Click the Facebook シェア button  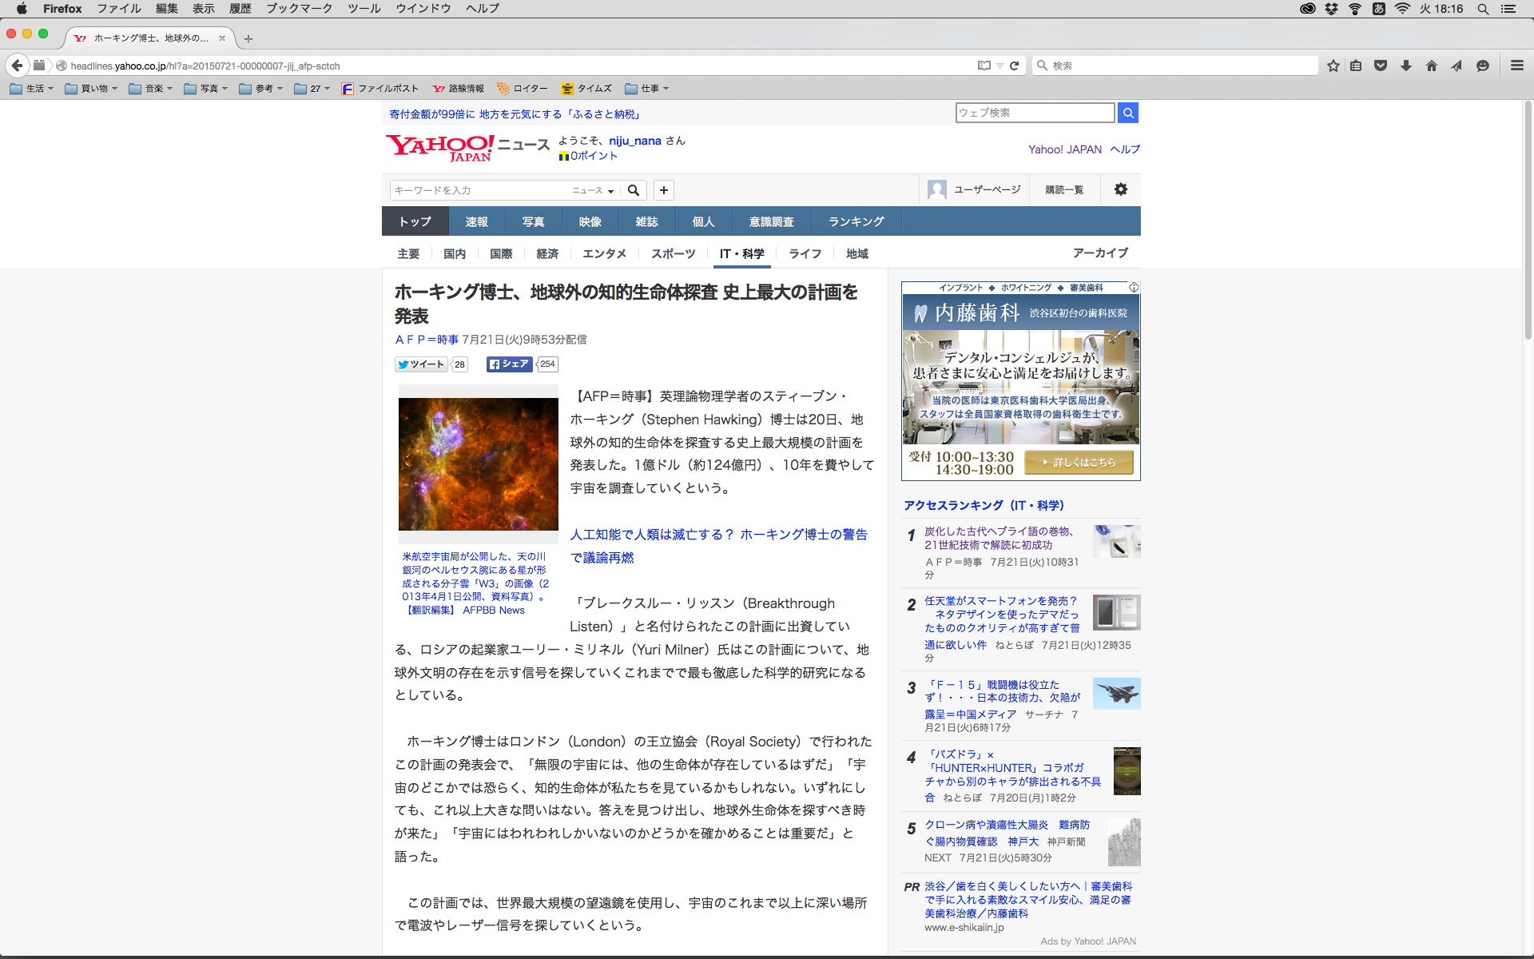point(510,364)
